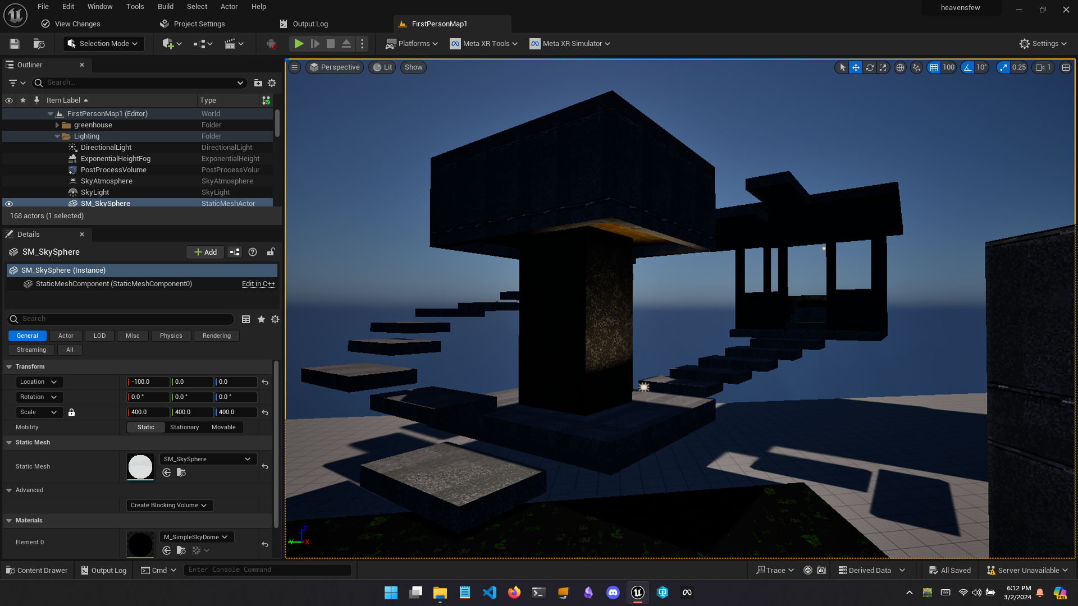Select the Translation/Move gizmo icon
Viewport: 1078px width, 606px height.
coord(856,67)
